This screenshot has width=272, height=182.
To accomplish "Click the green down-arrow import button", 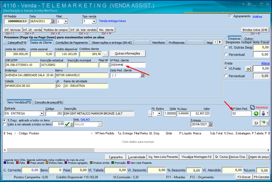I will (x=265, y=123).
